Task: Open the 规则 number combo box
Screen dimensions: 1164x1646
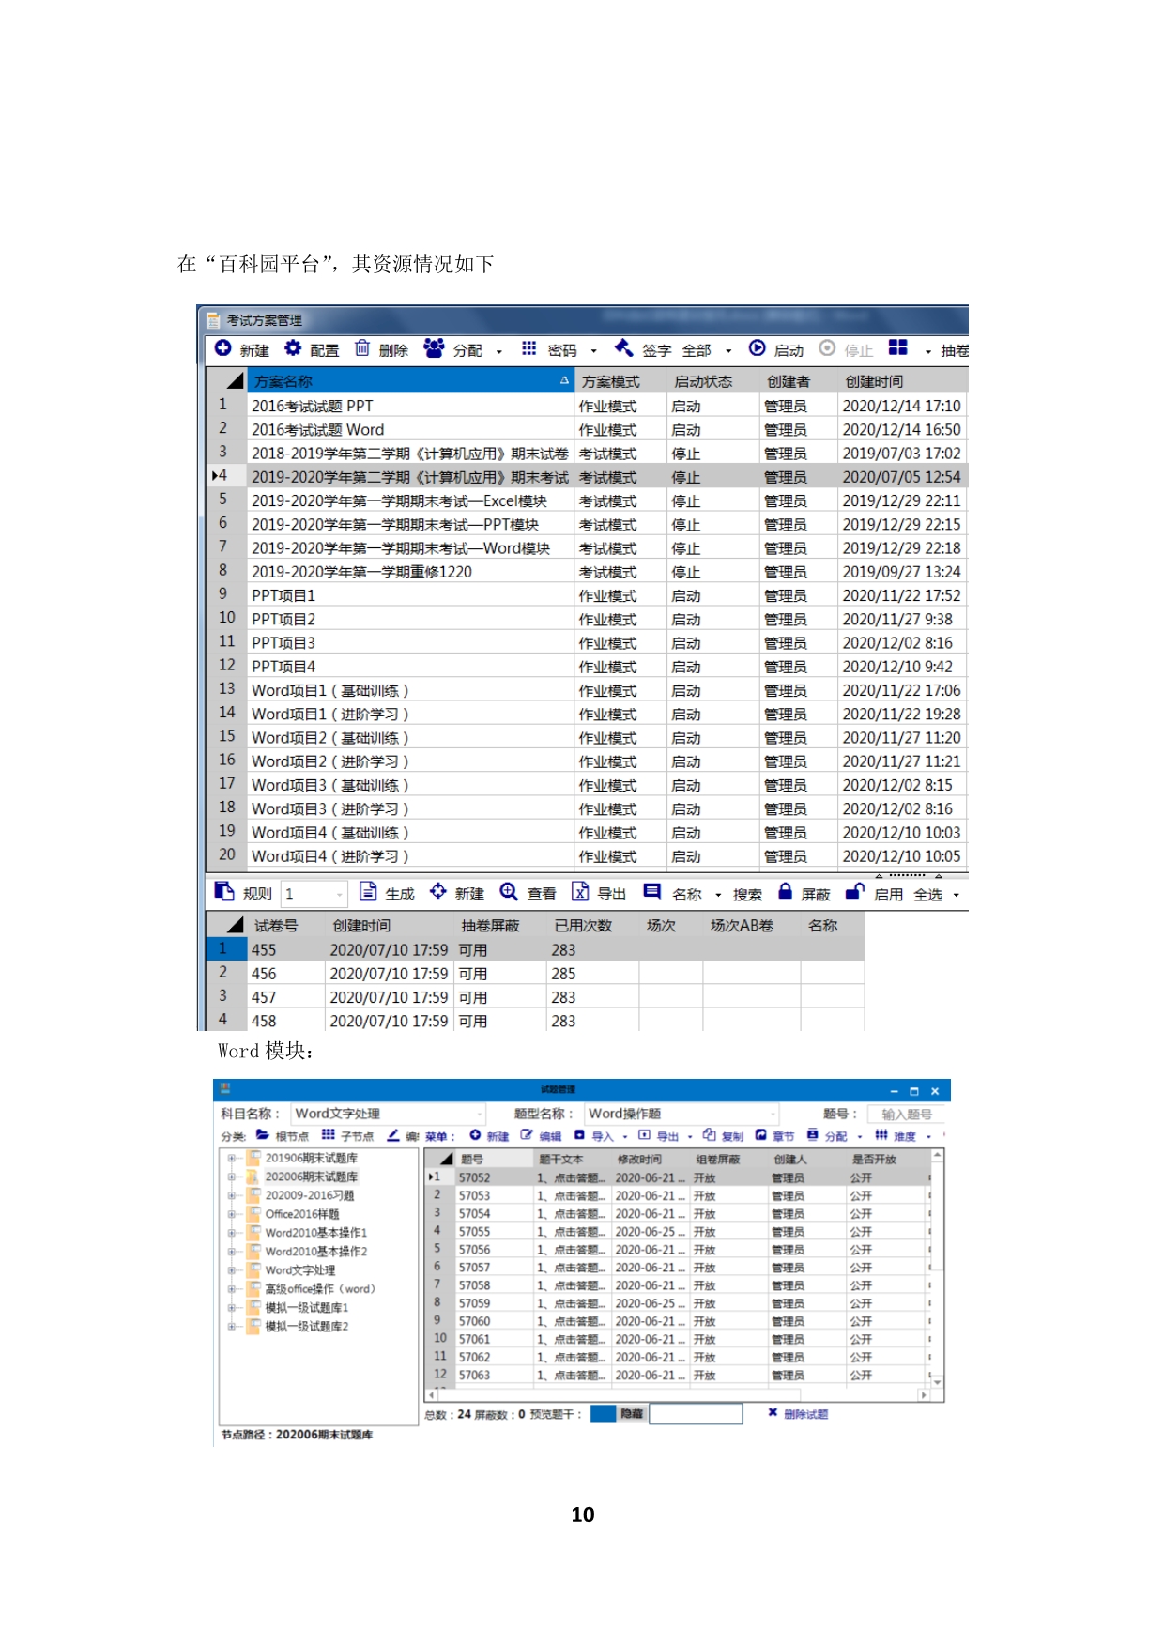Action: (x=339, y=894)
